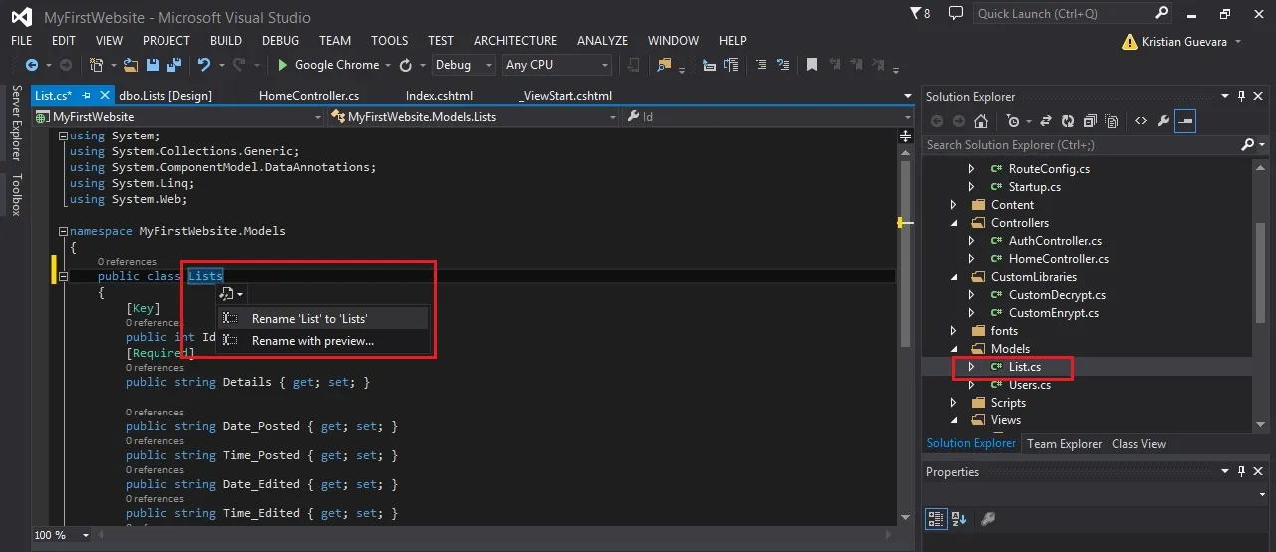The width and height of the screenshot is (1276, 552).
Task: Open Properties via the wrench icon
Action: pos(1163,121)
